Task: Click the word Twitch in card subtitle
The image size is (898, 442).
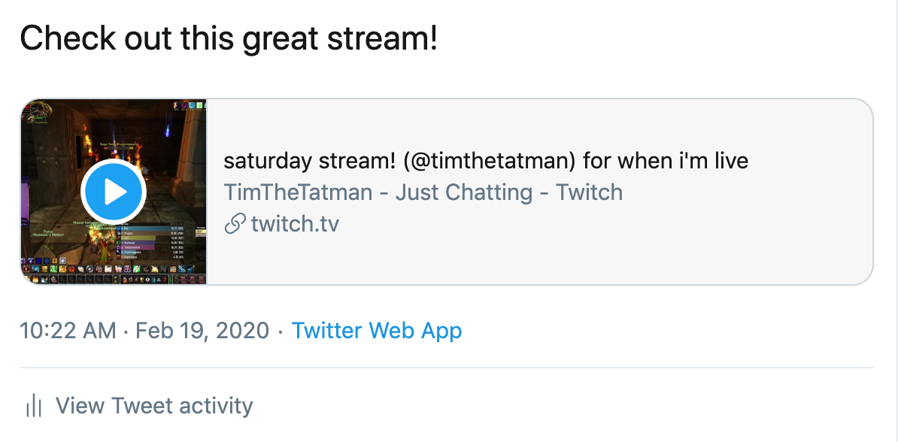Action: click(589, 192)
